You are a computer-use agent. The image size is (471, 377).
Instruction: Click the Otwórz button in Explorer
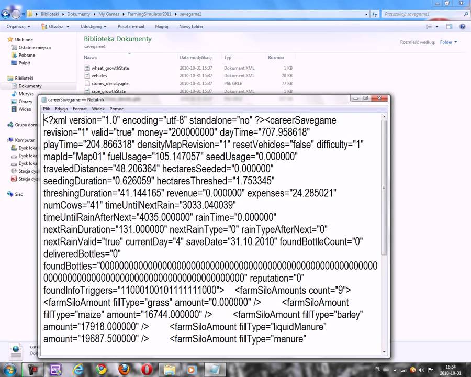52,27
